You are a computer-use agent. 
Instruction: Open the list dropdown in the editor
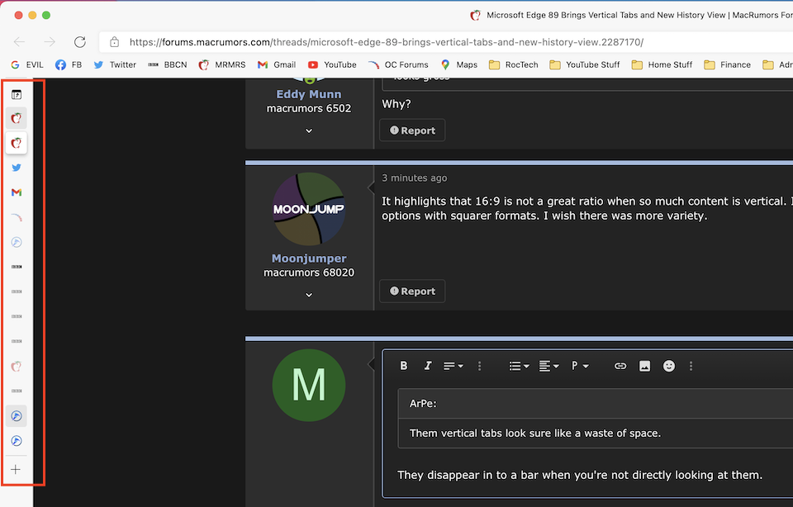tap(519, 366)
